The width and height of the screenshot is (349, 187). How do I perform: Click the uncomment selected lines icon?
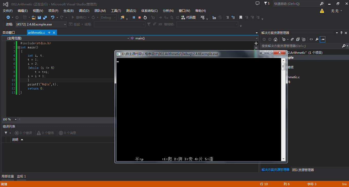click(233, 17)
